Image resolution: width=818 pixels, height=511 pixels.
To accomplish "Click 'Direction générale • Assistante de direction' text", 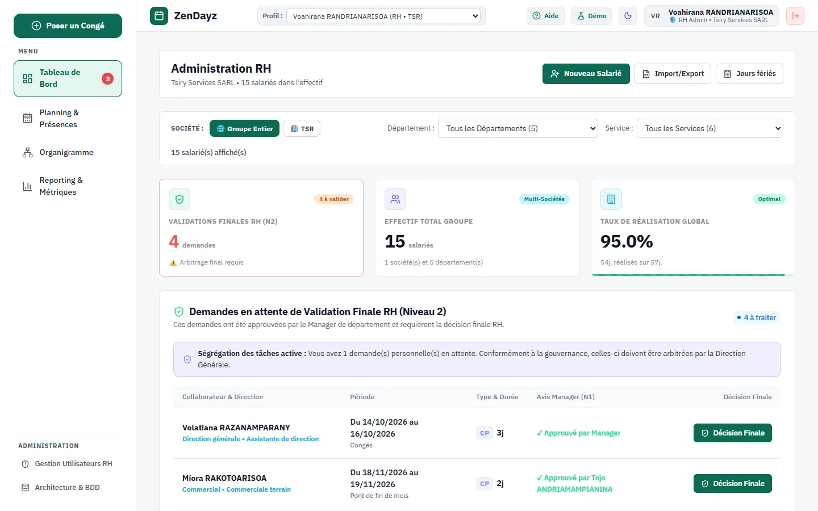I will coord(251,439).
